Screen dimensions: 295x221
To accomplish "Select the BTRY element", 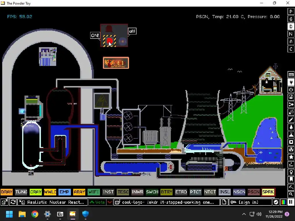I will (167, 192).
